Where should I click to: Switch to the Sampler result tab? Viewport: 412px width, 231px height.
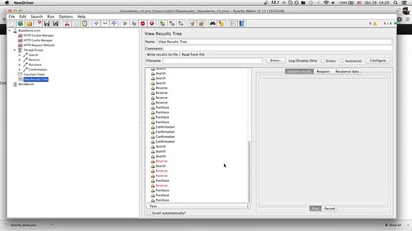point(299,71)
